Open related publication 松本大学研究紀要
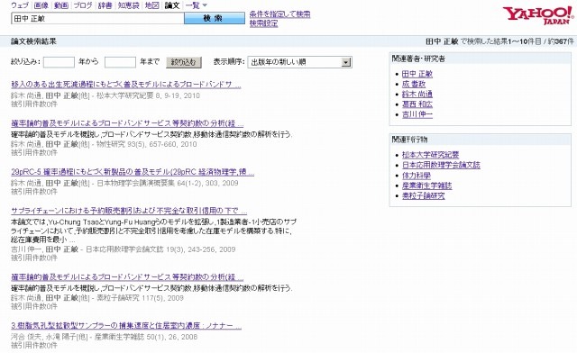The width and height of the screenshot is (577, 353). click(x=431, y=155)
